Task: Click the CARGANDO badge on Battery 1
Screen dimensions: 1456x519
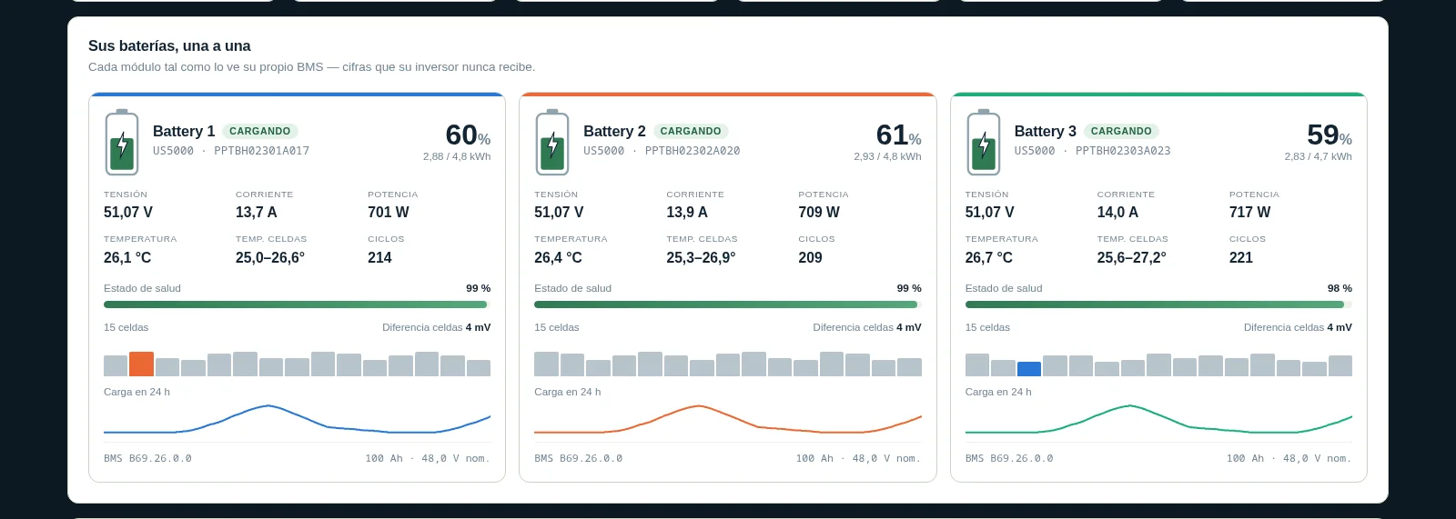Action: (x=260, y=131)
